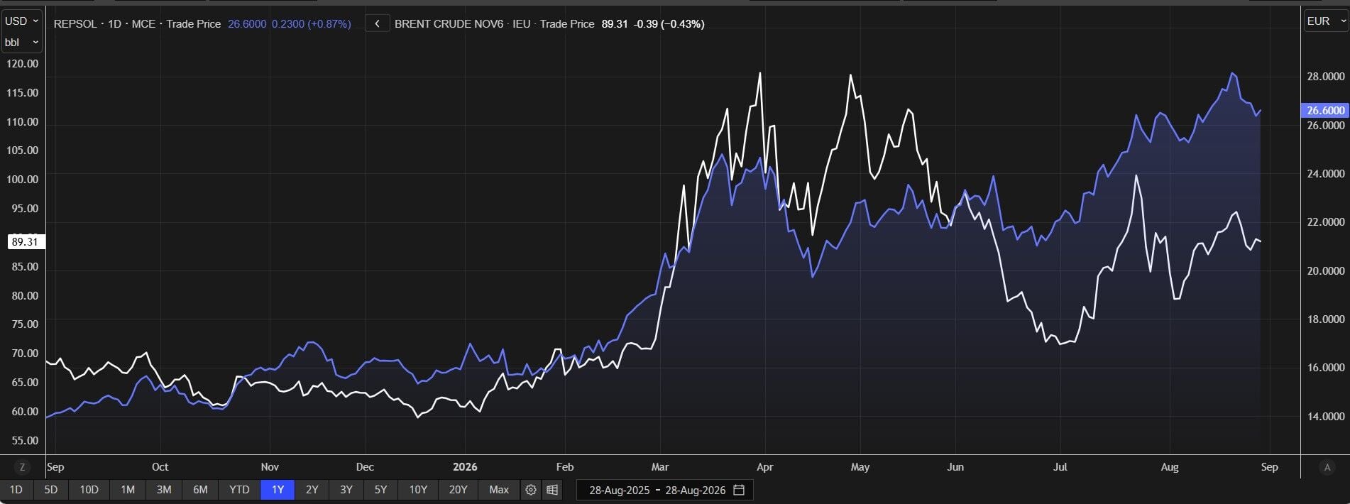Open the data table view icon
The height and width of the screenshot is (504, 1350).
coord(552,490)
